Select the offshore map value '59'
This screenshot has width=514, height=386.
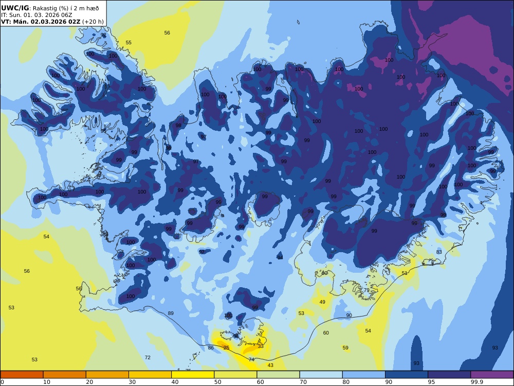pyautogui.click(x=345, y=347)
